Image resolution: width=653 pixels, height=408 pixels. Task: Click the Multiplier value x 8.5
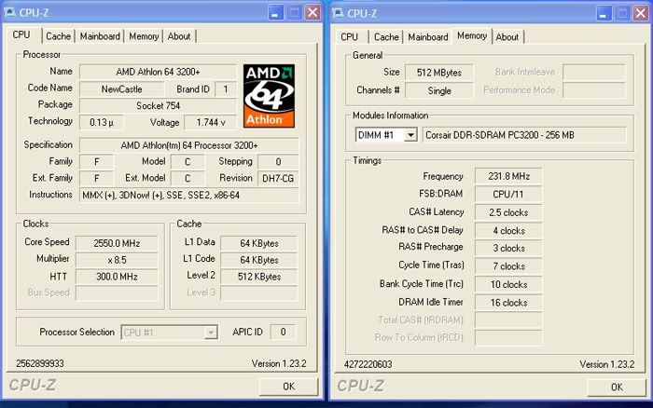[x=117, y=260]
